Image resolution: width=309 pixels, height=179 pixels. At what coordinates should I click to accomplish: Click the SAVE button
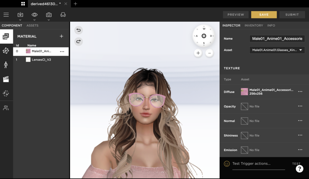pos(264,14)
